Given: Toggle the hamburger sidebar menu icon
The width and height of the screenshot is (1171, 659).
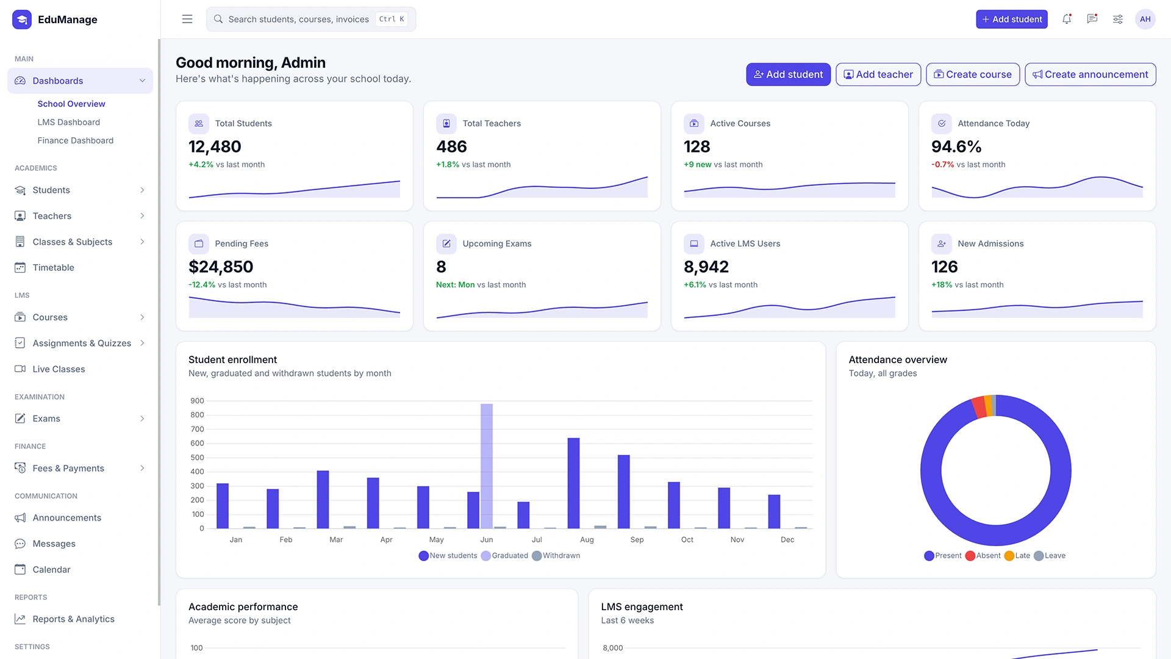Looking at the screenshot, I should pyautogui.click(x=187, y=20).
